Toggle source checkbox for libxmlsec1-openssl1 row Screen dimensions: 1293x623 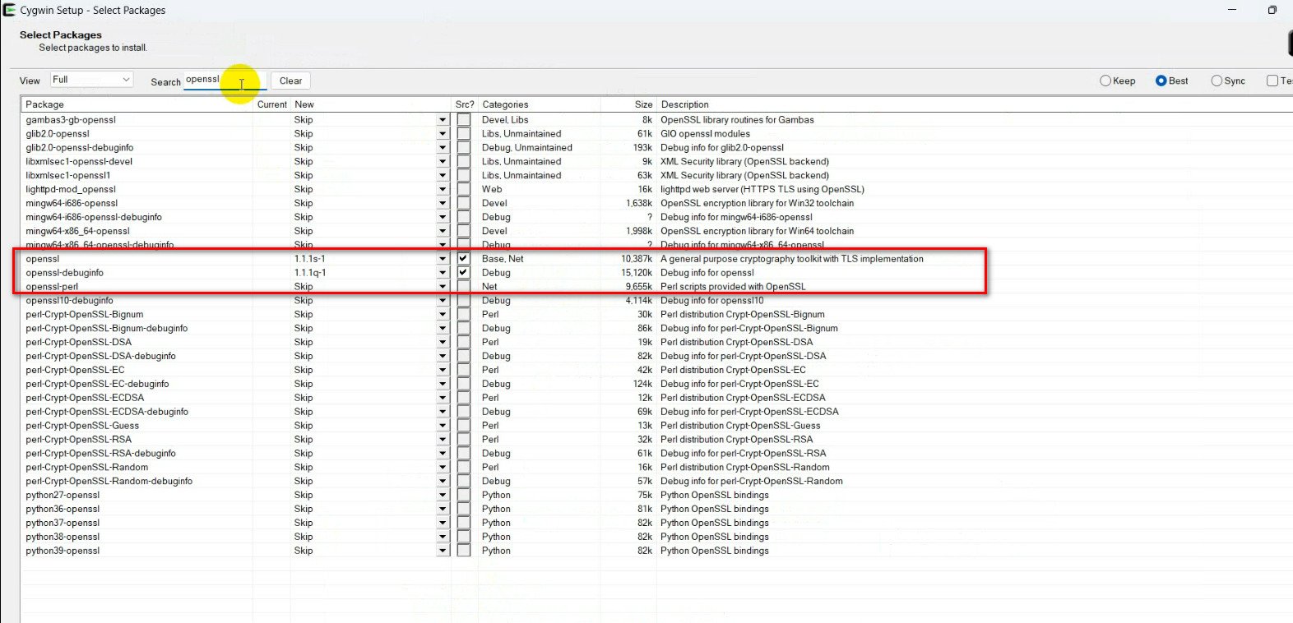coord(464,175)
